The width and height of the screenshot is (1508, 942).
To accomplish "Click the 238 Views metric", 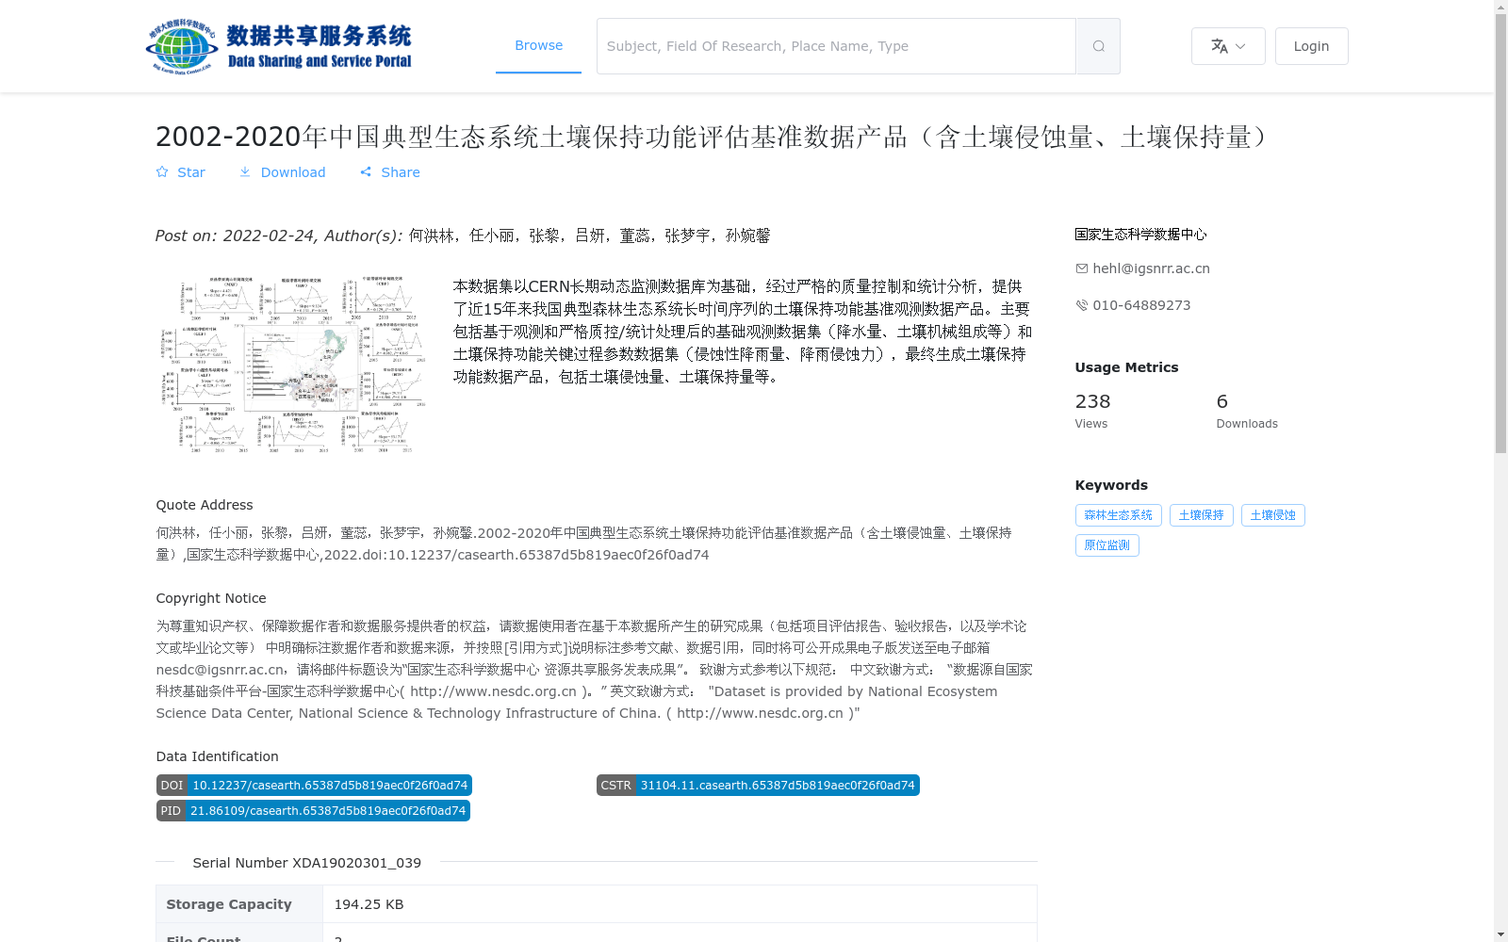I will coord(1093,411).
